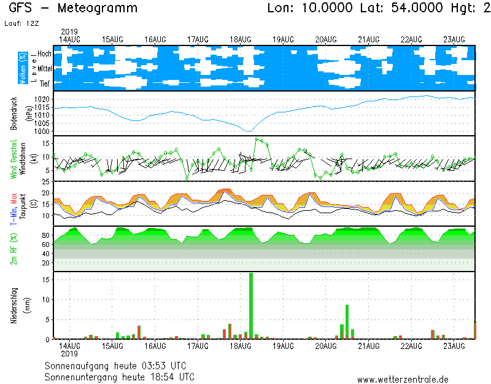Click the Lon: 10.0000 coordinate text
The image size is (491, 384).
(310, 9)
